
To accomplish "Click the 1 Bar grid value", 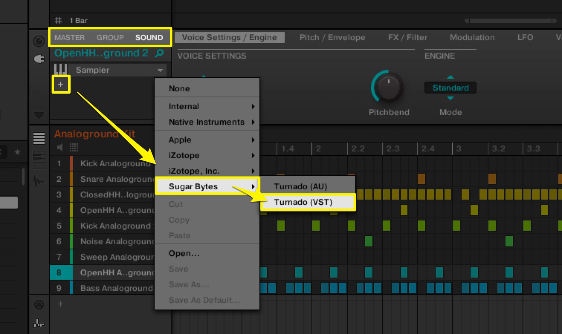I will pos(78,21).
